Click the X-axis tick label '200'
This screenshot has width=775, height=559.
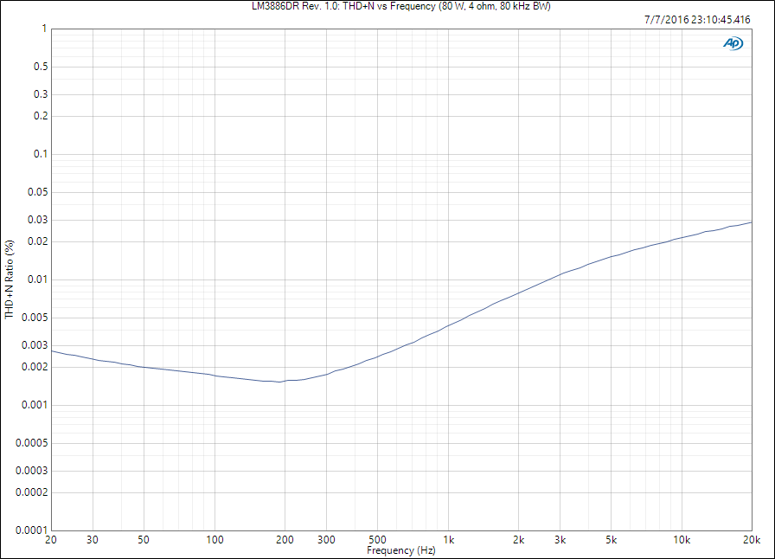[285, 540]
